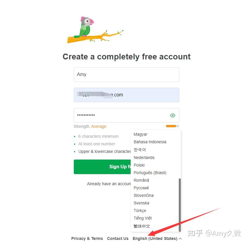Image resolution: width=247 pixels, height=244 pixels.
Task: Choose Português (Brasil) language
Action: point(156,173)
